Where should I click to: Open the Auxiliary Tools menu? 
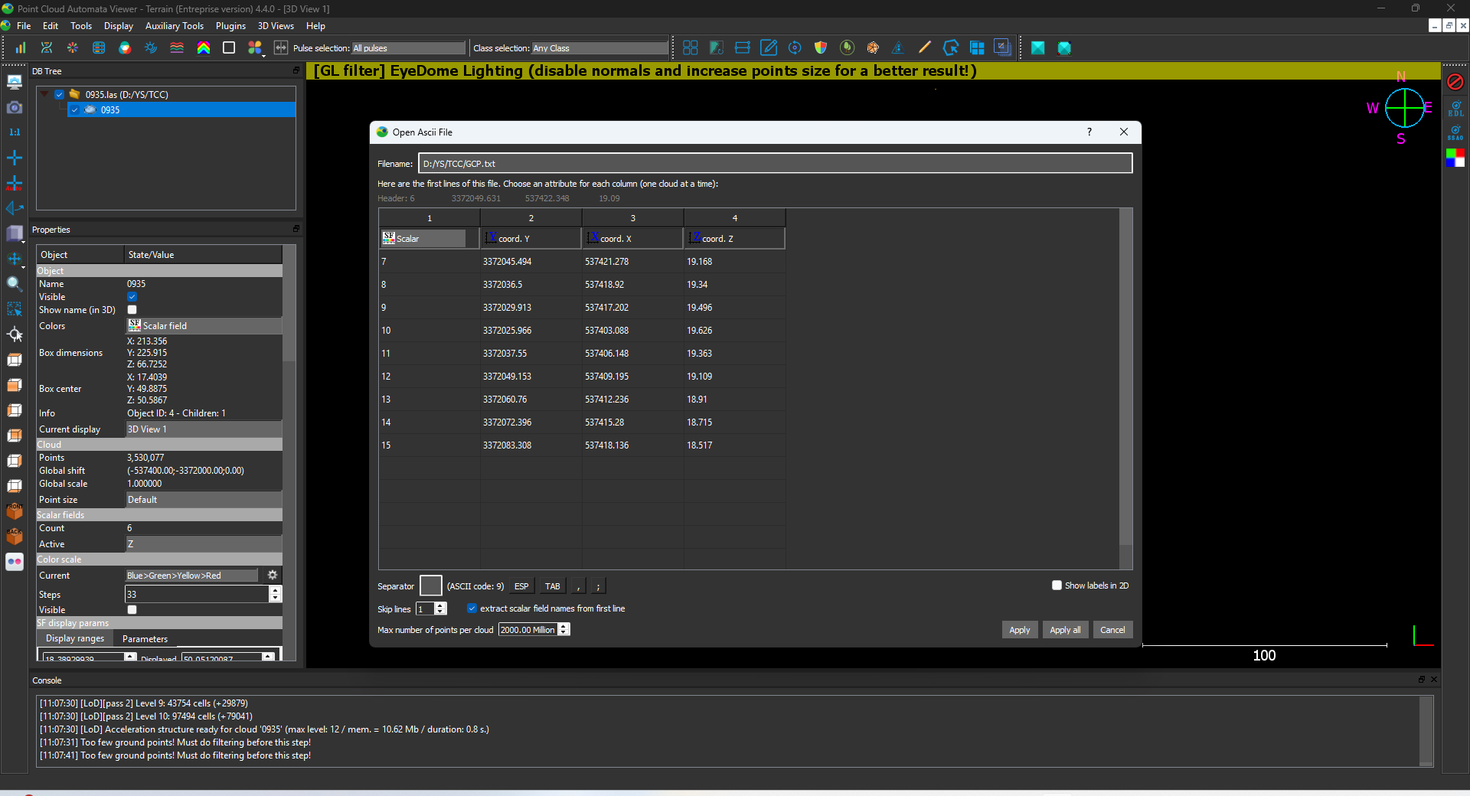[175, 26]
